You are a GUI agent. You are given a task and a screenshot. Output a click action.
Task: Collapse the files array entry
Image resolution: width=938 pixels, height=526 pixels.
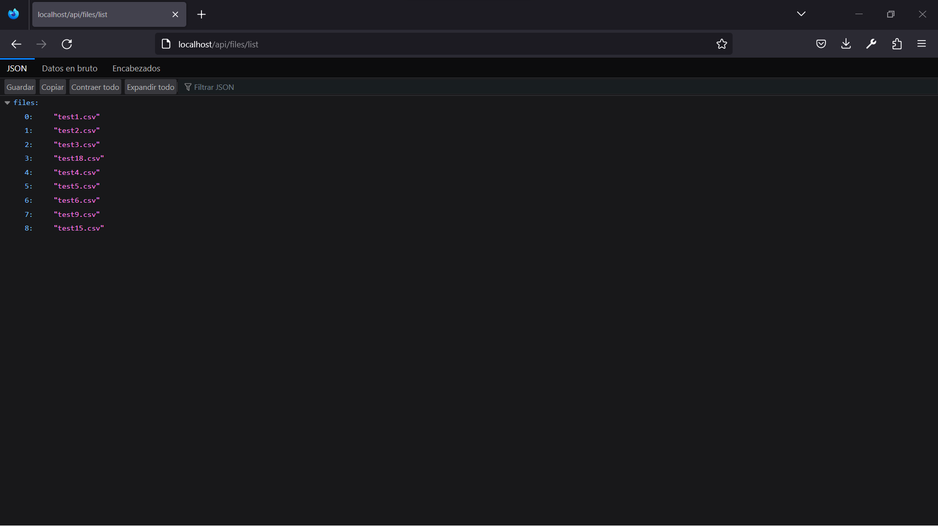[7, 103]
